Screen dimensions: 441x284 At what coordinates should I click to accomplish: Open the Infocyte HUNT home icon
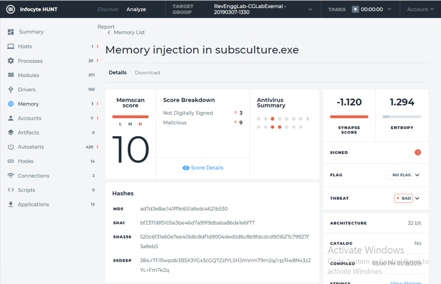pyautogui.click(x=11, y=9)
